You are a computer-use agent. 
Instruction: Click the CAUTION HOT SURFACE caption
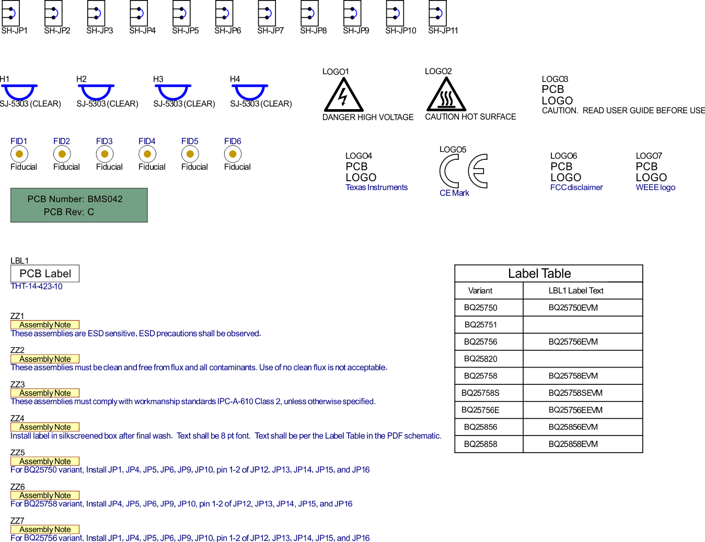470,117
